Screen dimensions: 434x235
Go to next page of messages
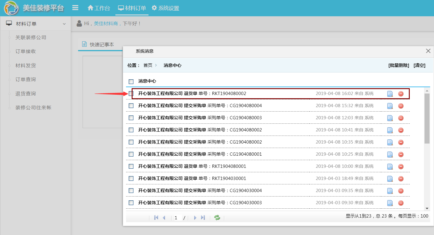(195, 218)
